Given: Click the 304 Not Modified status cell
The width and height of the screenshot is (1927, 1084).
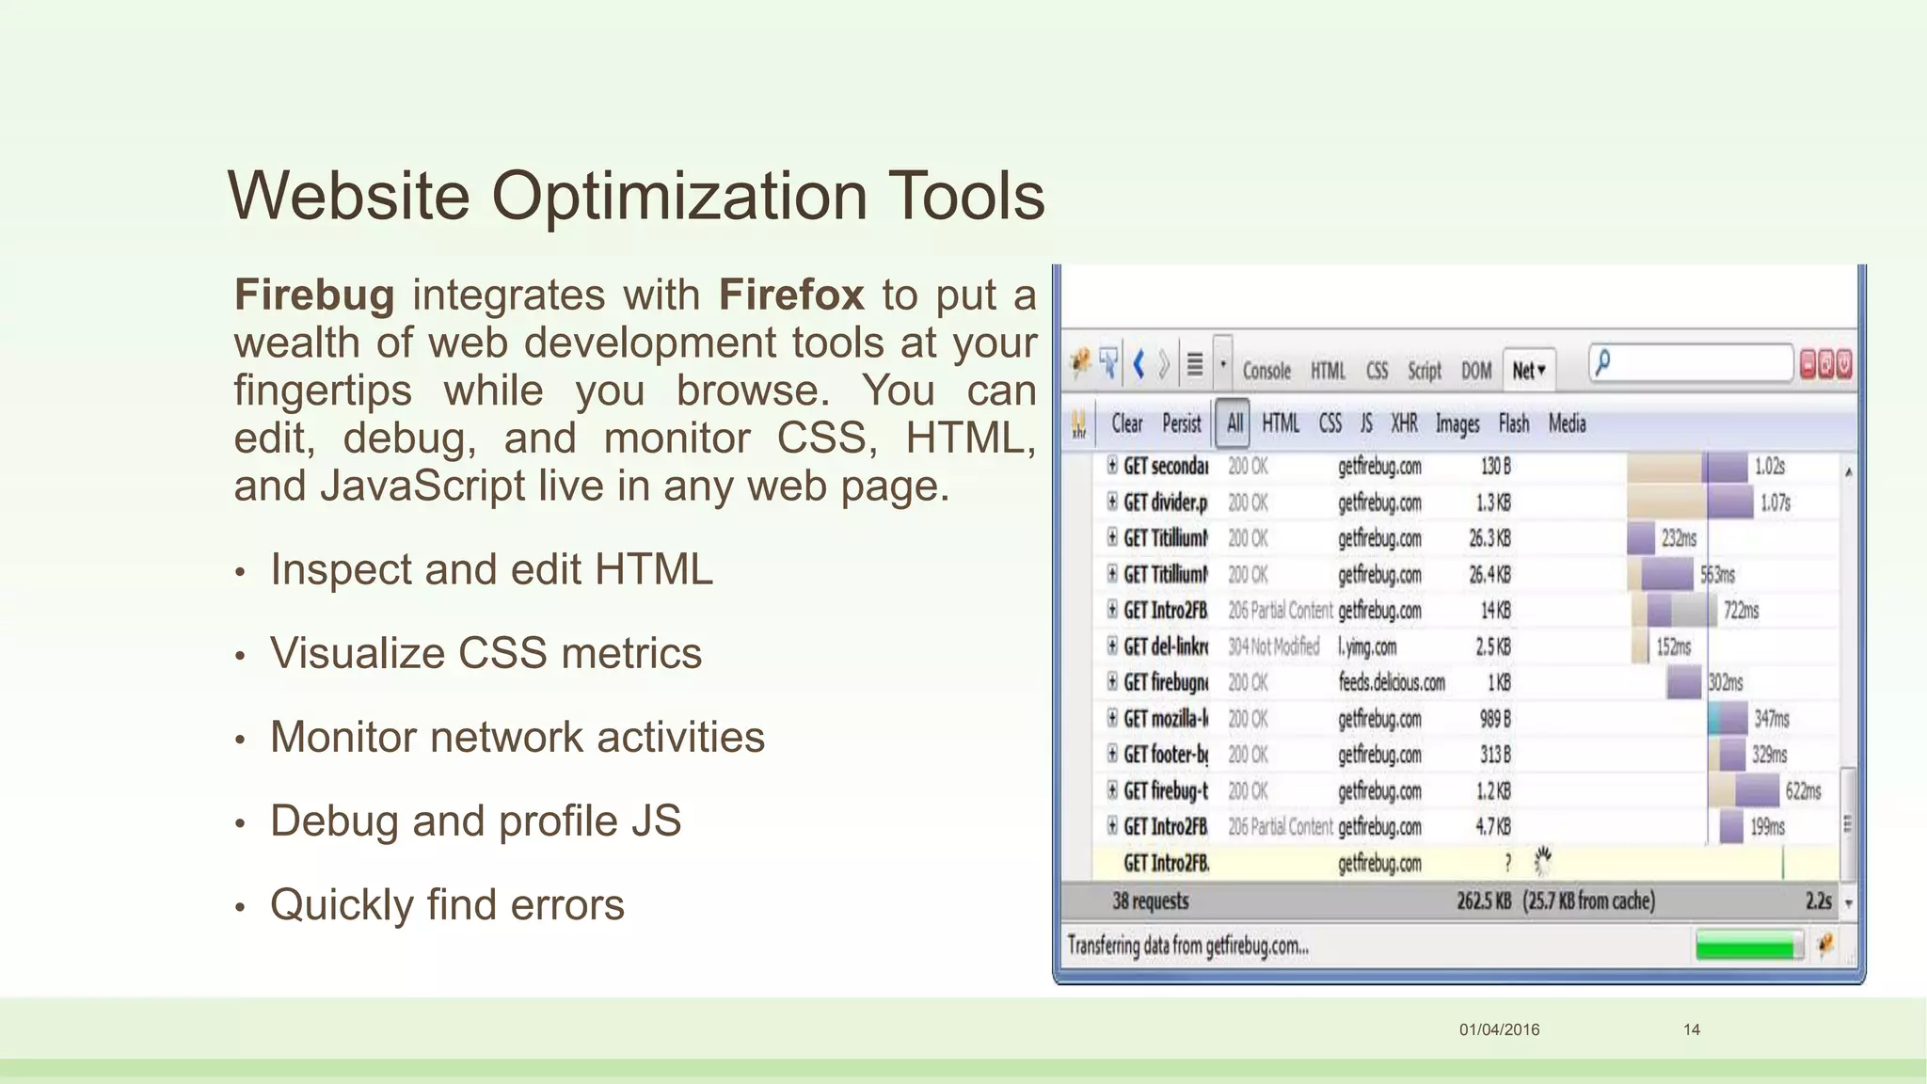Looking at the screenshot, I should click(1274, 646).
